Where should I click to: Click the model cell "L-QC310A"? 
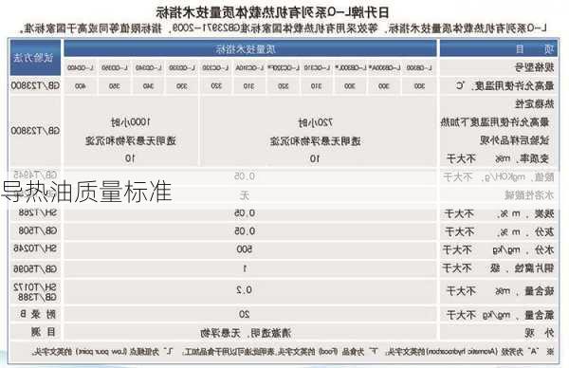pos(249,68)
